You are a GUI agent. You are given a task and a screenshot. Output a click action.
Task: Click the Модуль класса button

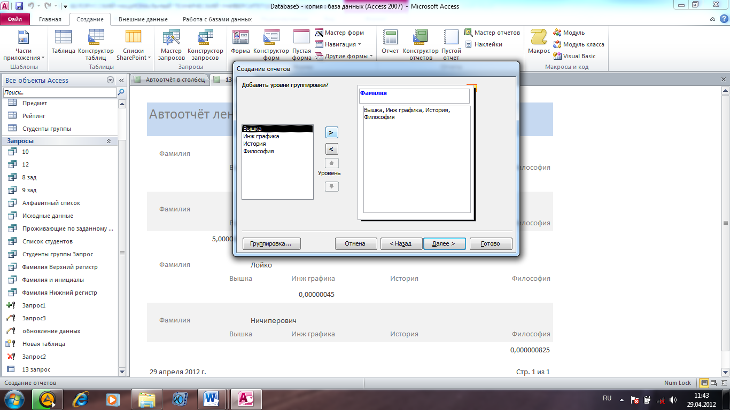(579, 44)
